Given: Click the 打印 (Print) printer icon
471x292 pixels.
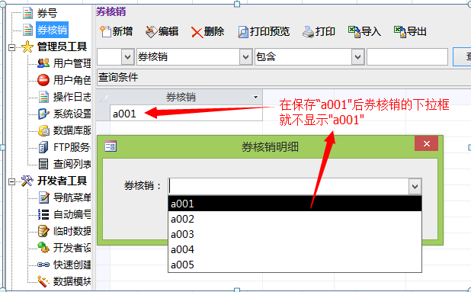Looking at the screenshot, I should (308, 32).
